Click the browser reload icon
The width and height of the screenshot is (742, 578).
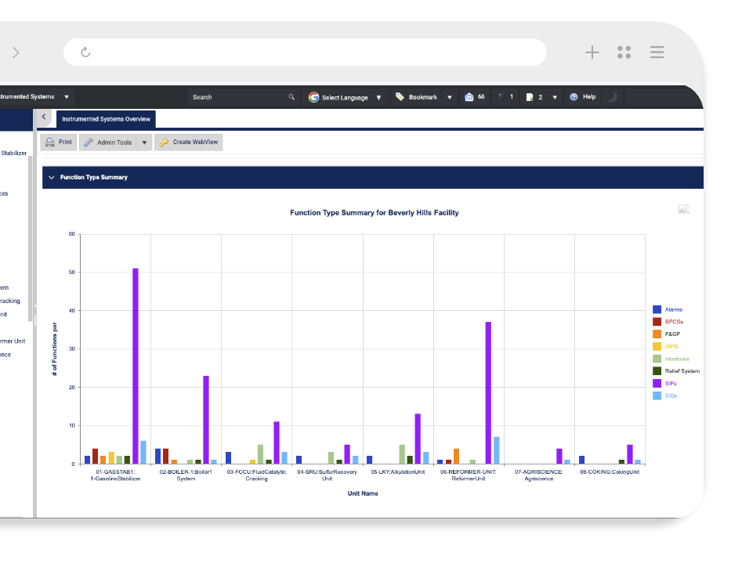pos(85,52)
